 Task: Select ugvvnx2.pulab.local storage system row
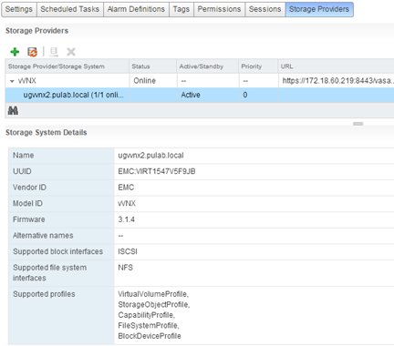pyautogui.click(x=200, y=95)
